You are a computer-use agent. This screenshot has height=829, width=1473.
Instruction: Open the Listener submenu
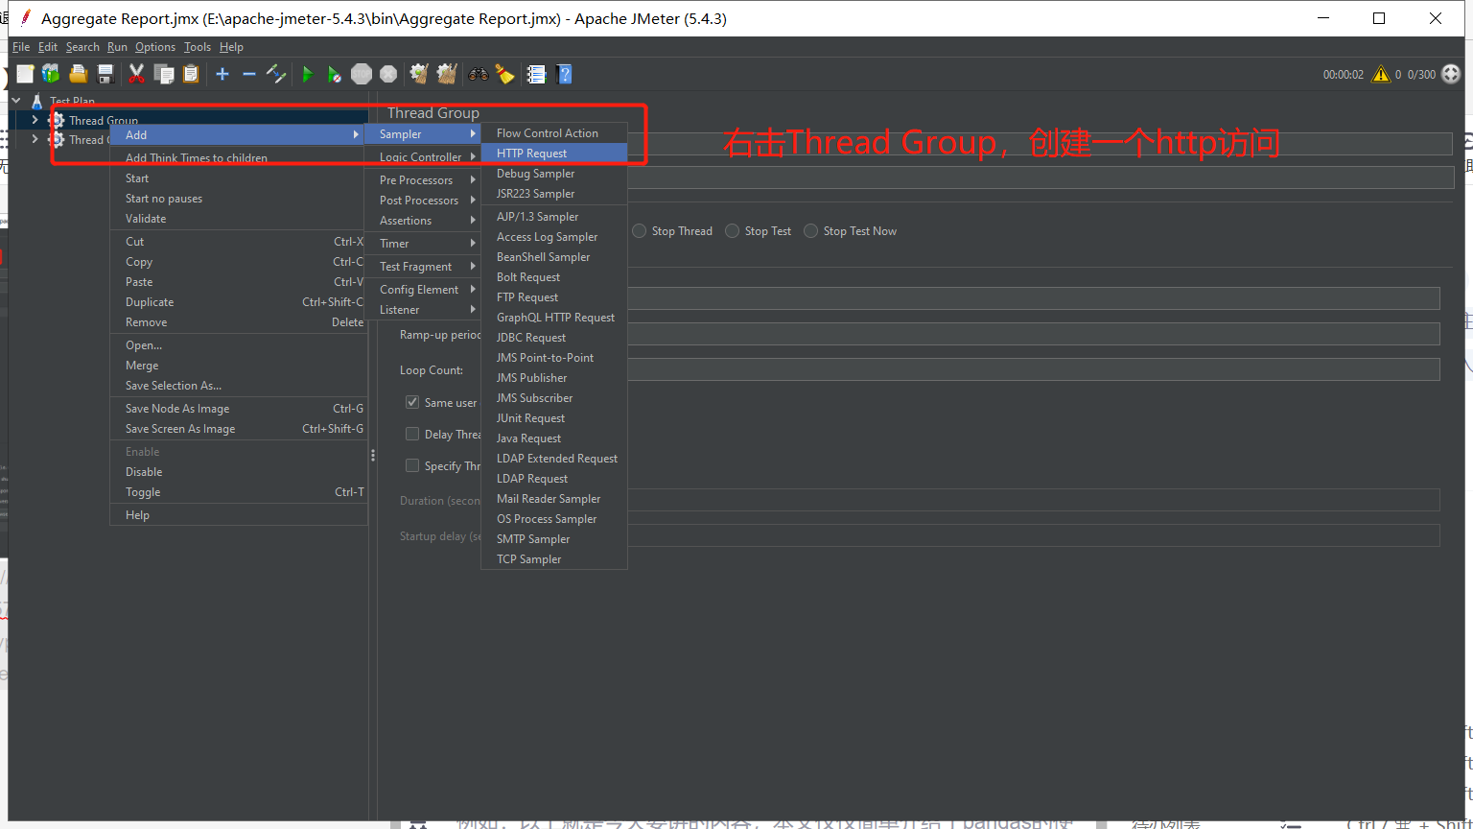[x=422, y=310]
